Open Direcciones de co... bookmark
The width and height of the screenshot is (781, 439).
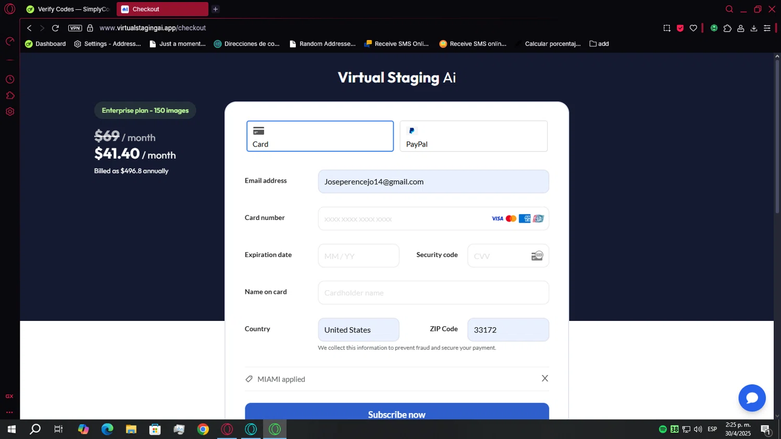[247, 44]
